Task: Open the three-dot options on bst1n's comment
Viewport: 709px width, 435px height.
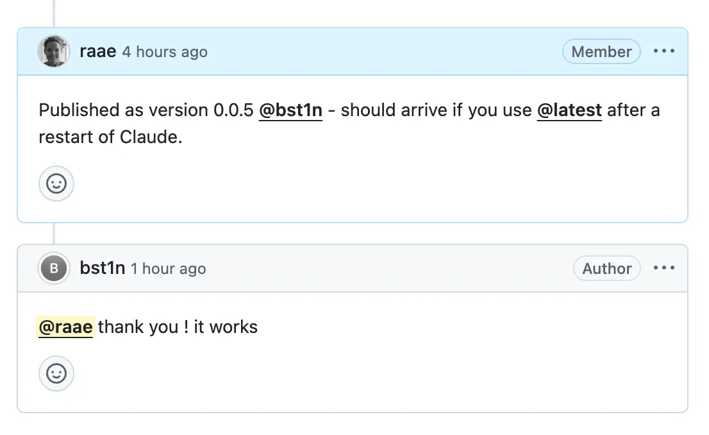Action: point(664,268)
